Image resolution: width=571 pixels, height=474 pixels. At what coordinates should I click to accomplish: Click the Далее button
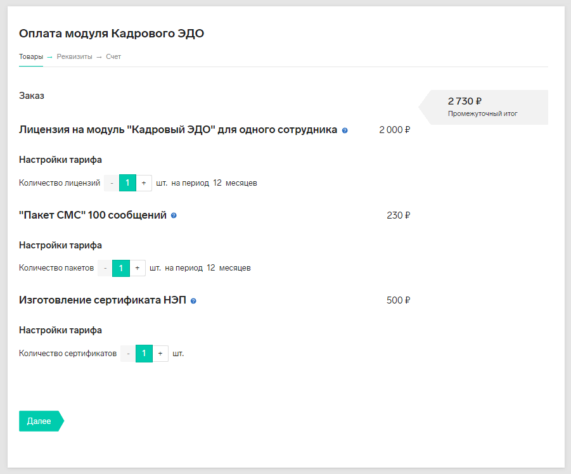(x=41, y=421)
